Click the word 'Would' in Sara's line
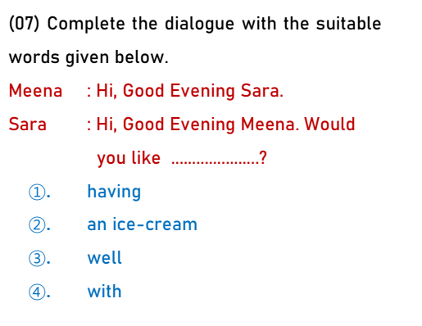 (329, 125)
